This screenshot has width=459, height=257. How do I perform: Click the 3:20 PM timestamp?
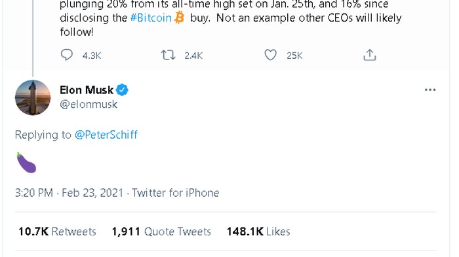pos(34,193)
